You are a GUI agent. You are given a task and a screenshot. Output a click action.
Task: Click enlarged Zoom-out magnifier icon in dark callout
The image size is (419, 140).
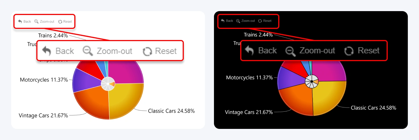[291, 51]
